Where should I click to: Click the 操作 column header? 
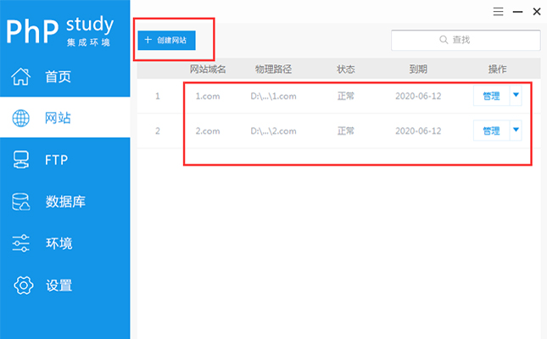[497, 69]
